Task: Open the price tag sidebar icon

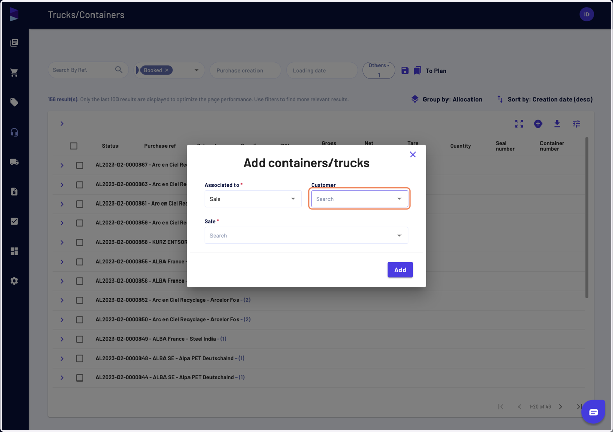Action: [x=14, y=103]
